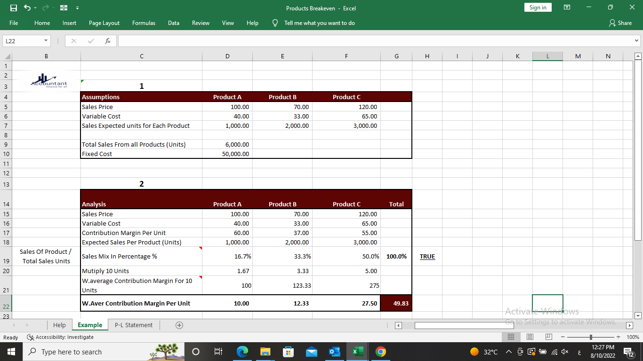Screen dimensions: 643x361
Task: Open the Home ribbon tab
Action: coord(42,23)
